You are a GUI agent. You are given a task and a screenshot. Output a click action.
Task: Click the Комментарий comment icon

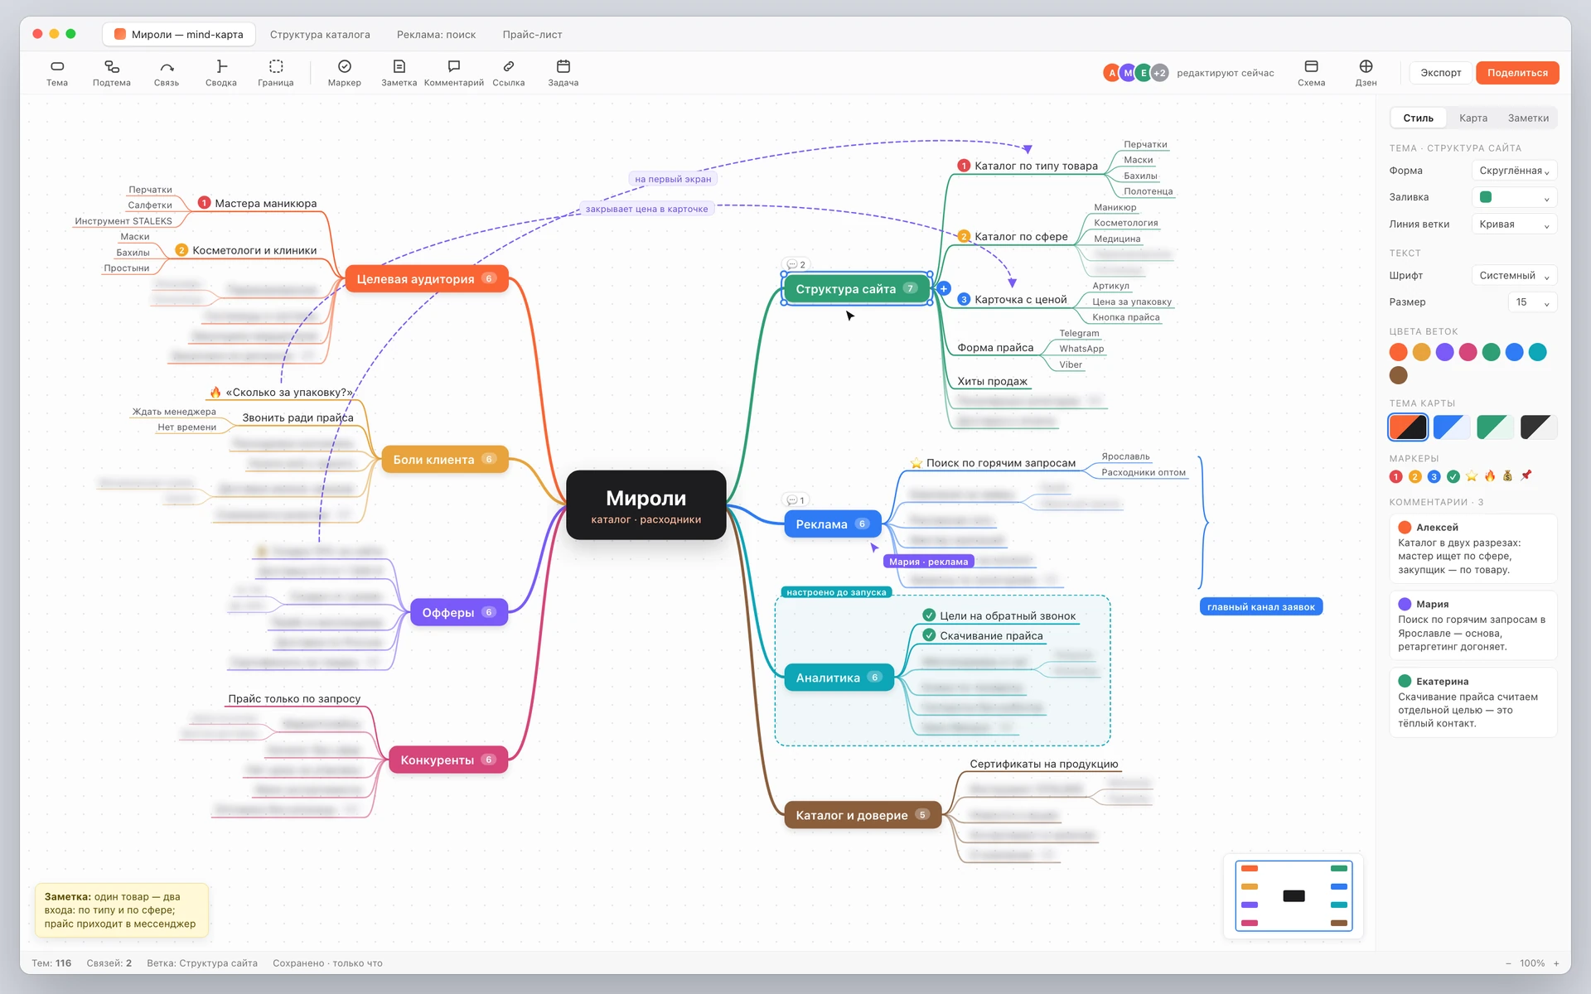tap(454, 66)
